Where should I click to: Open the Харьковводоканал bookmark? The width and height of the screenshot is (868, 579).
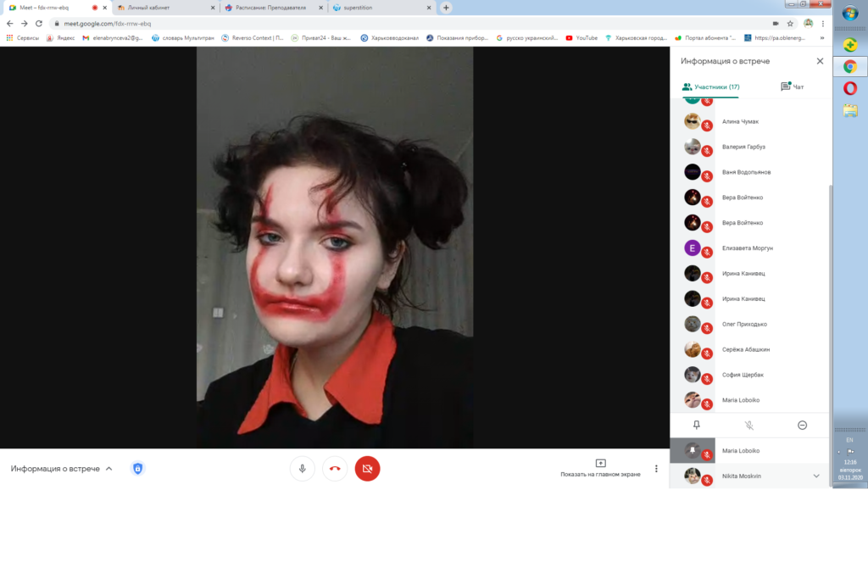click(x=390, y=38)
